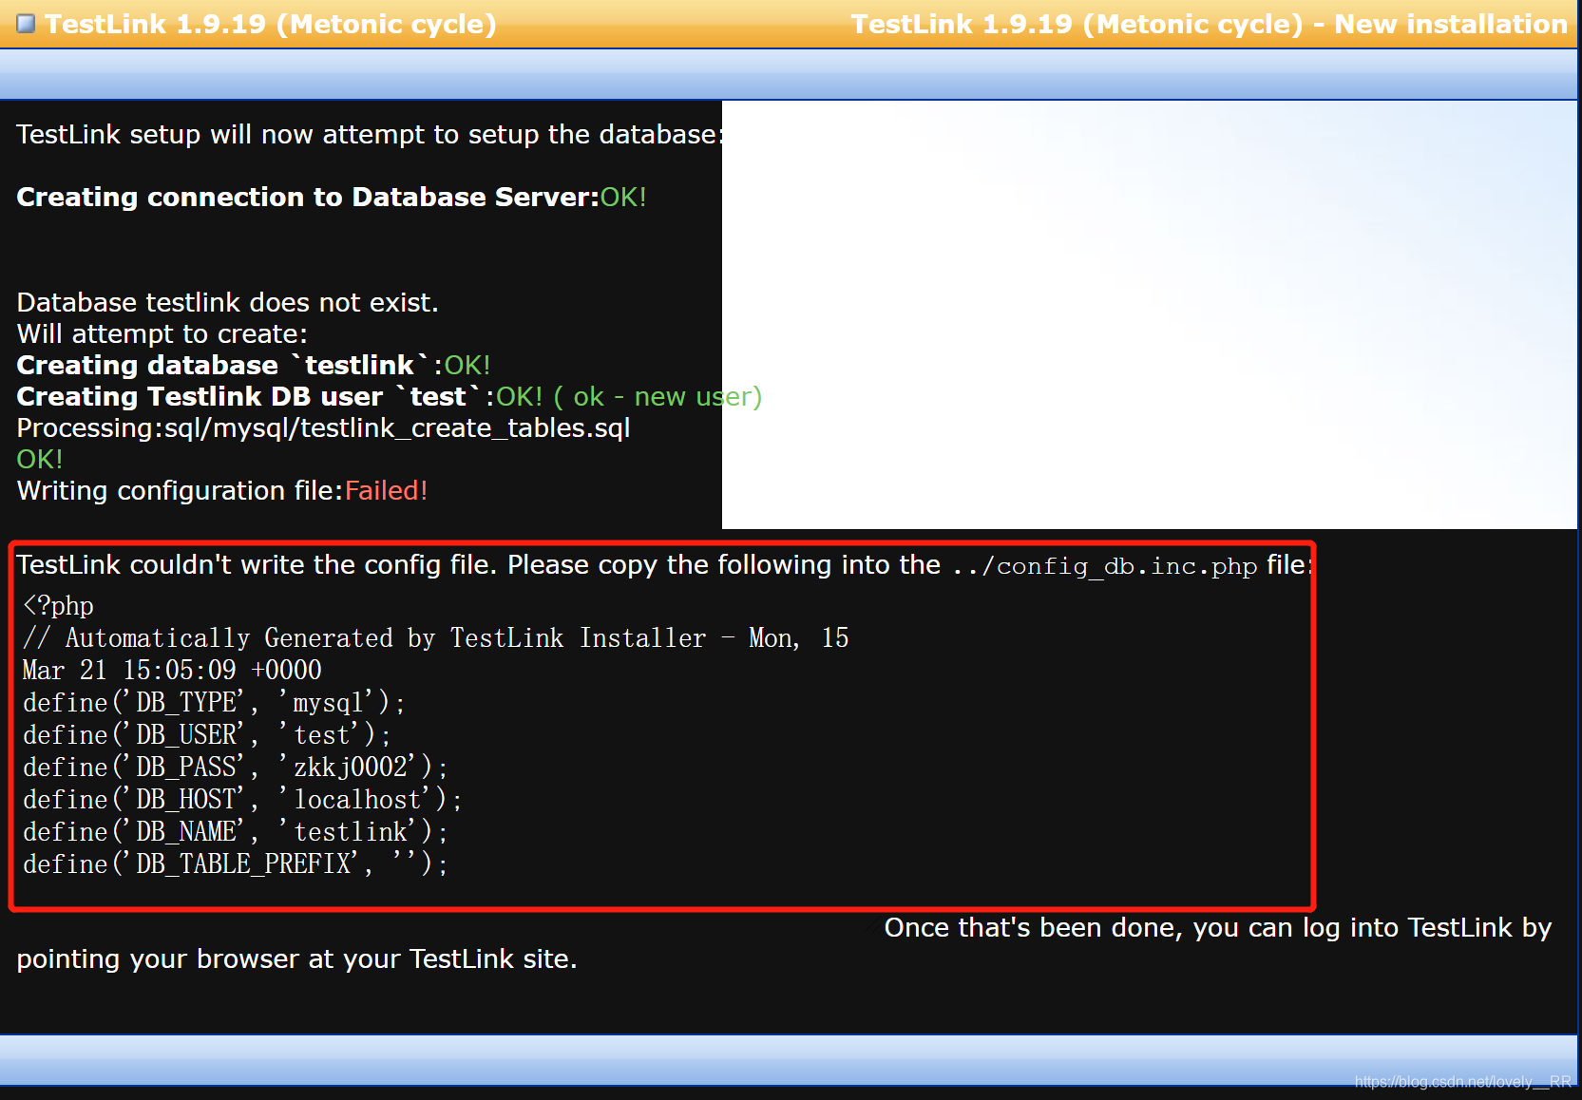Click the define DB_HOST localhost line
Viewport: 1582px width, 1100px height.
pyautogui.click(x=242, y=799)
